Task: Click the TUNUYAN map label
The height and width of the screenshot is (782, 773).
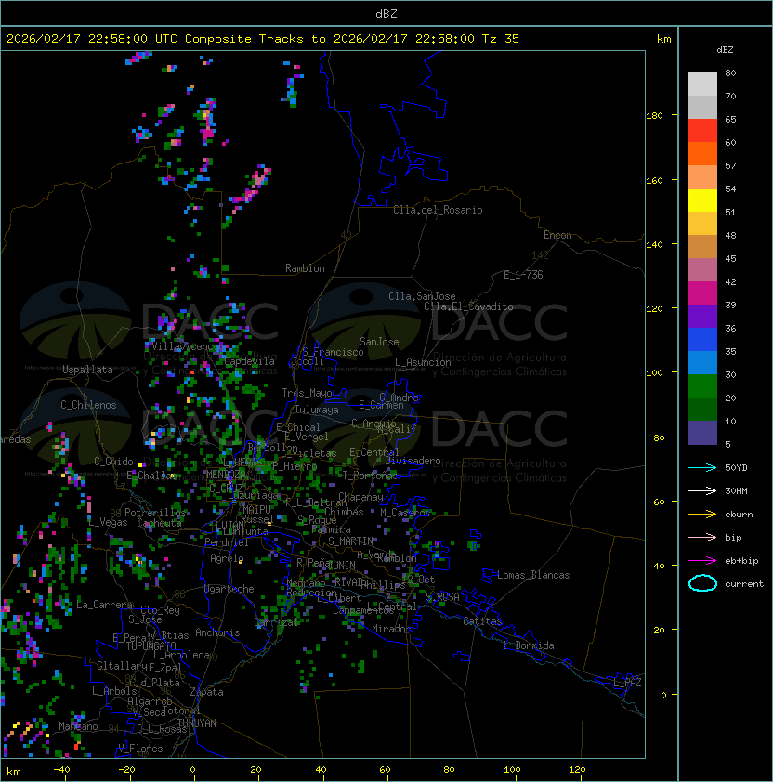Action: [x=197, y=723]
